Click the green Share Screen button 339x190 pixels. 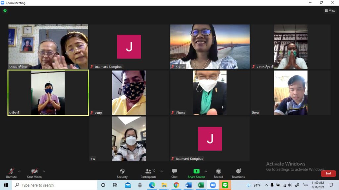coord(196,173)
